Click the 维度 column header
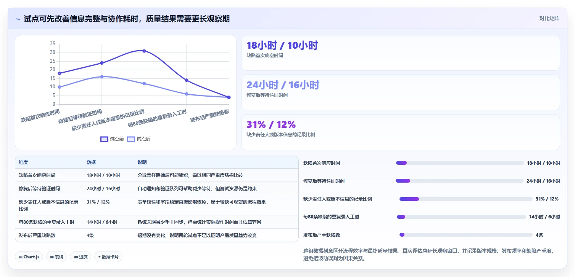Screen dimensions: 575x277 coord(23,162)
